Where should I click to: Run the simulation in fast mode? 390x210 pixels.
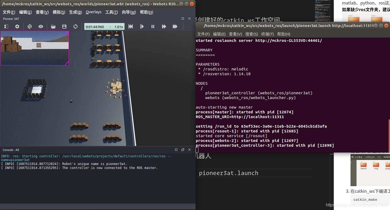[x=164, y=26]
